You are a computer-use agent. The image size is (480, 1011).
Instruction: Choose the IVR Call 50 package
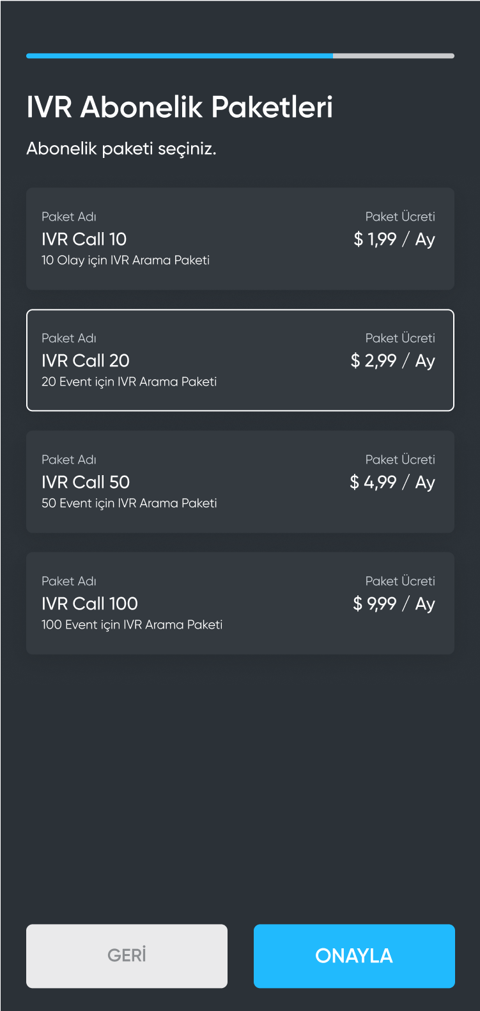click(240, 482)
